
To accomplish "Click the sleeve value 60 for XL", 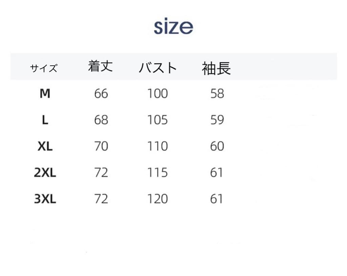I will [217, 146].
